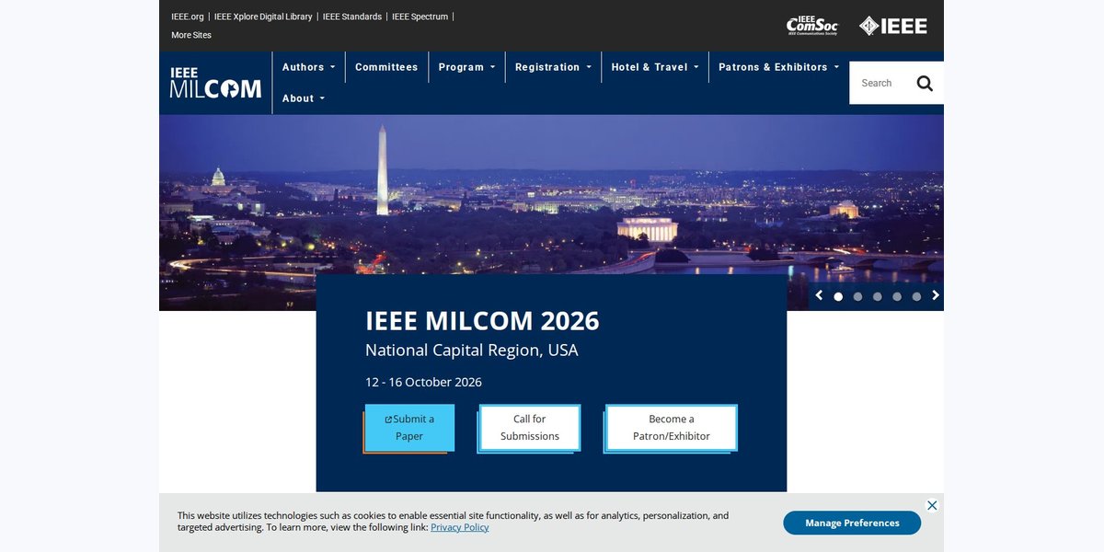
Task: Expand the Hotel & Travel dropdown menu
Action: (655, 67)
